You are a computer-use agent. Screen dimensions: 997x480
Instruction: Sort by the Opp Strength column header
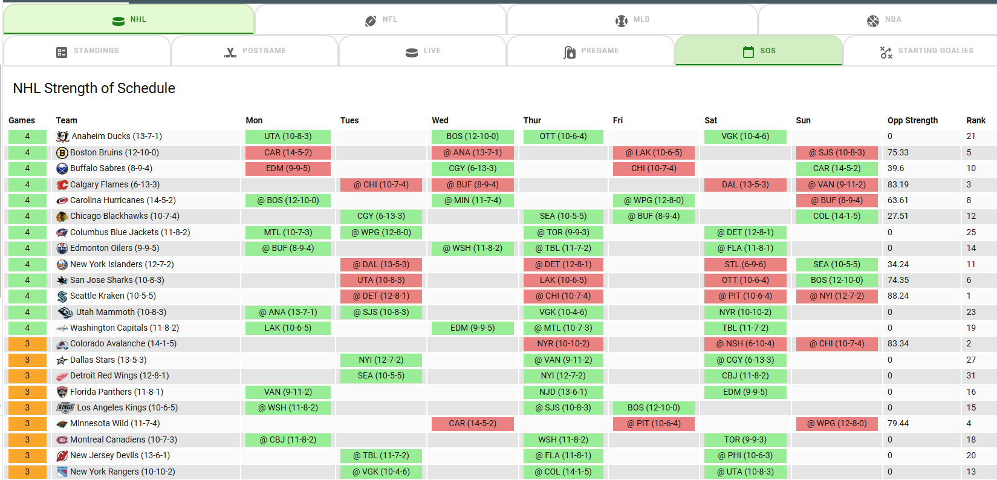tap(912, 120)
